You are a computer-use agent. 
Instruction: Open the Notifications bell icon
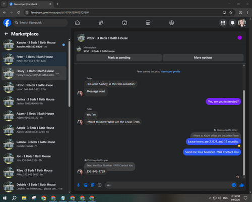[x=232, y=23]
